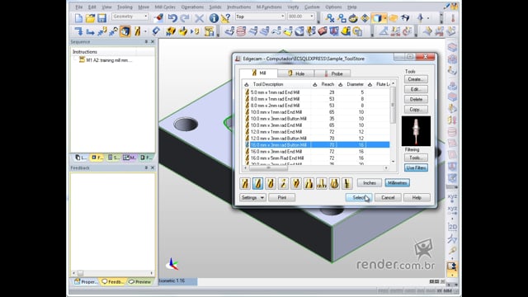Screen dimensions: 528x297
Task: Click the Undo arrow icon
Action: point(172,18)
